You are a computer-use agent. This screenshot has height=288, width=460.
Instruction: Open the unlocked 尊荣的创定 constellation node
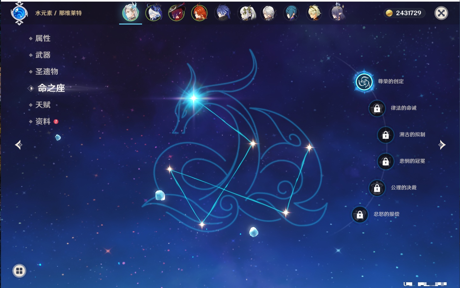[364, 82]
